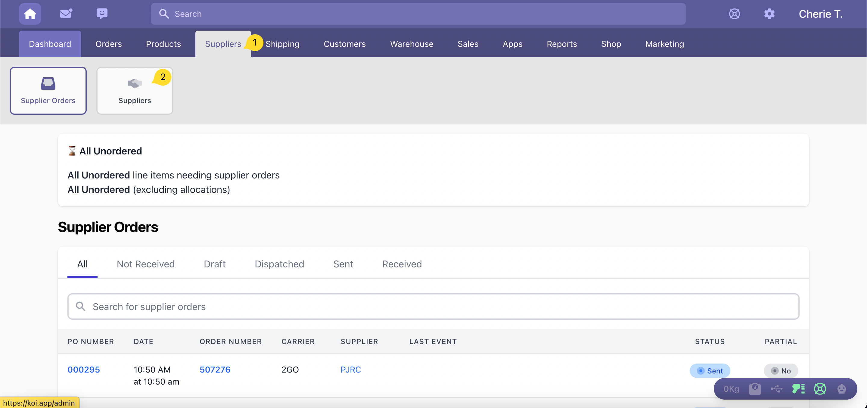Image resolution: width=867 pixels, height=408 pixels.
Task: Open the chat smiley message icon
Action: click(x=102, y=14)
